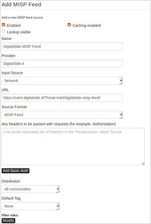The height and width of the screenshot is (224, 151).
Task: Click the Source Format dropdown arrow
Action: (121, 115)
